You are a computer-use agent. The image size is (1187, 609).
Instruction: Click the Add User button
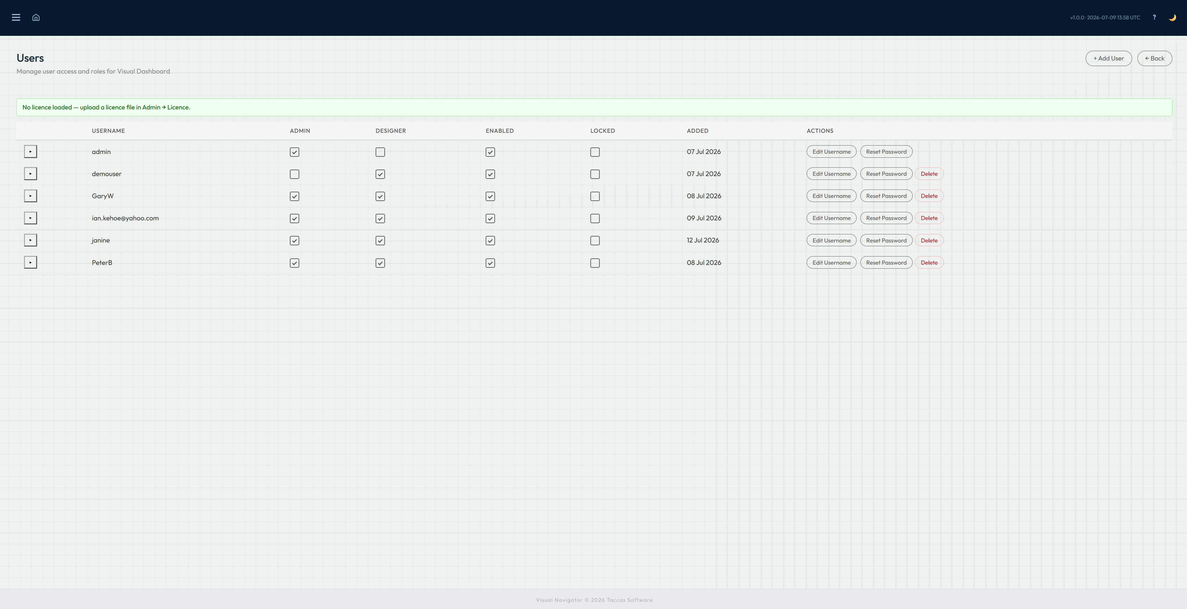(x=1109, y=59)
